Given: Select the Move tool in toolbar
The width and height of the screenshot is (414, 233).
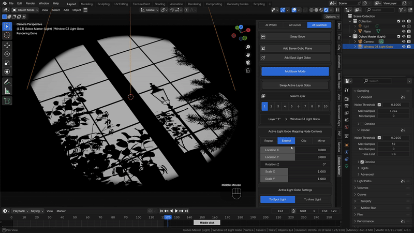Looking at the screenshot, I should (7, 45).
